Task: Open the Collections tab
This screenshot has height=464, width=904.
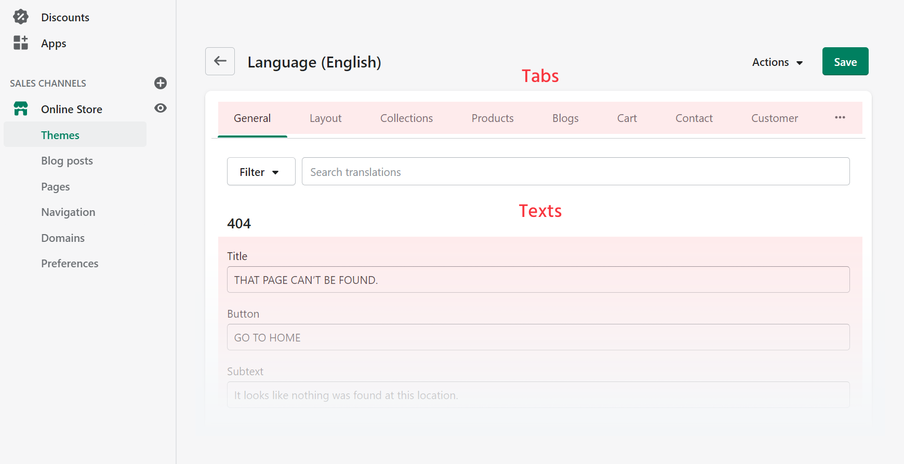Action: click(406, 118)
